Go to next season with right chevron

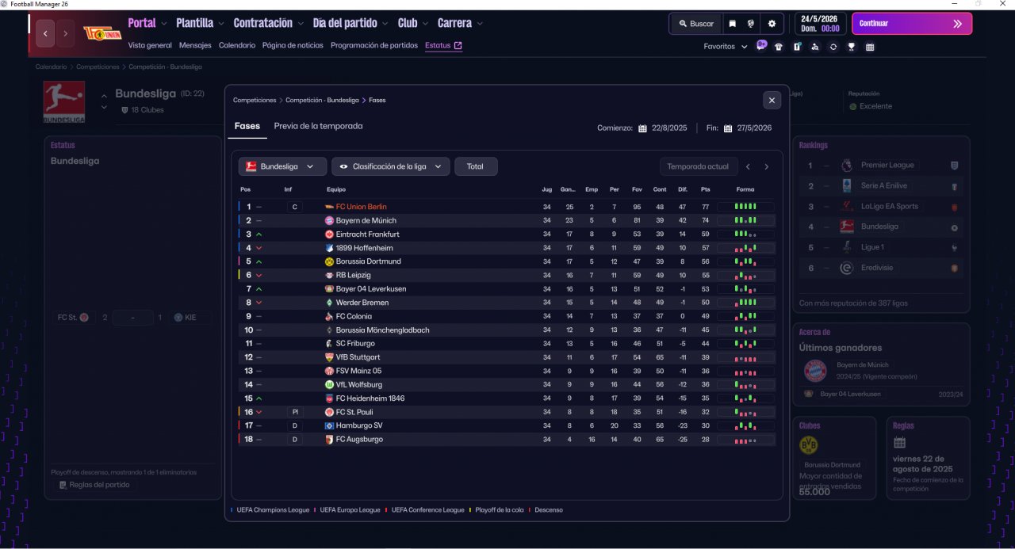[x=766, y=166]
